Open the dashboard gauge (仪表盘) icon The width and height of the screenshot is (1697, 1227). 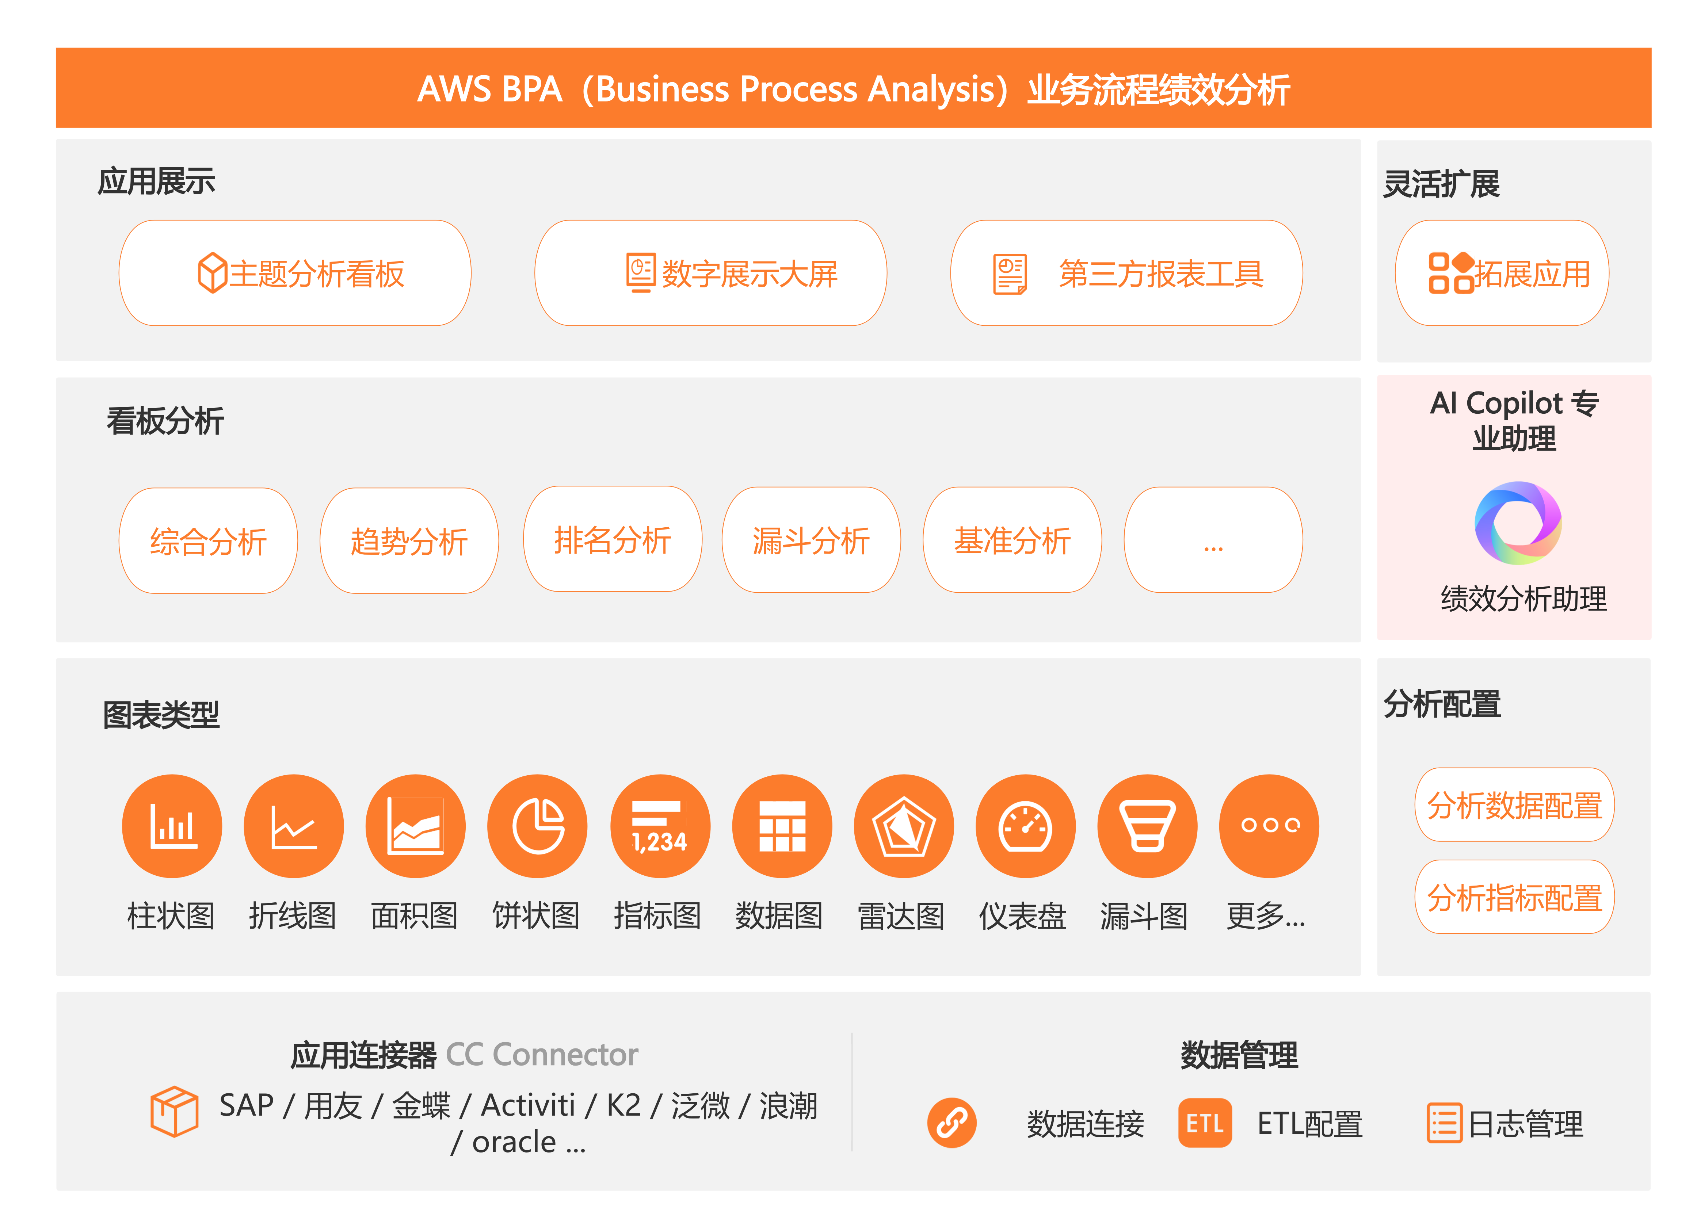(x=1026, y=826)
